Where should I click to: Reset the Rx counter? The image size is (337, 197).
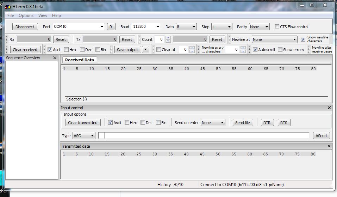[x=61, y=39]
